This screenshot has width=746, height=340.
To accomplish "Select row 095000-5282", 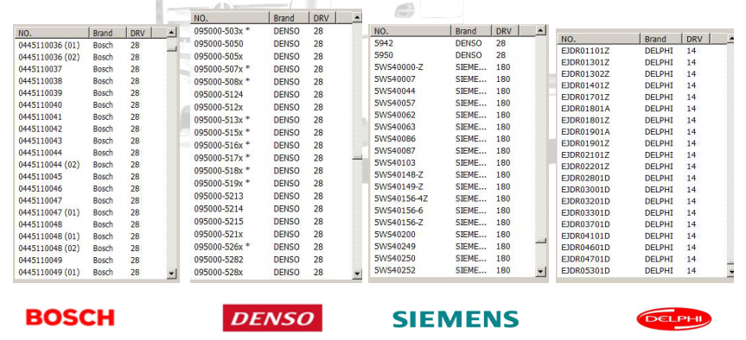I will [271, 260].
